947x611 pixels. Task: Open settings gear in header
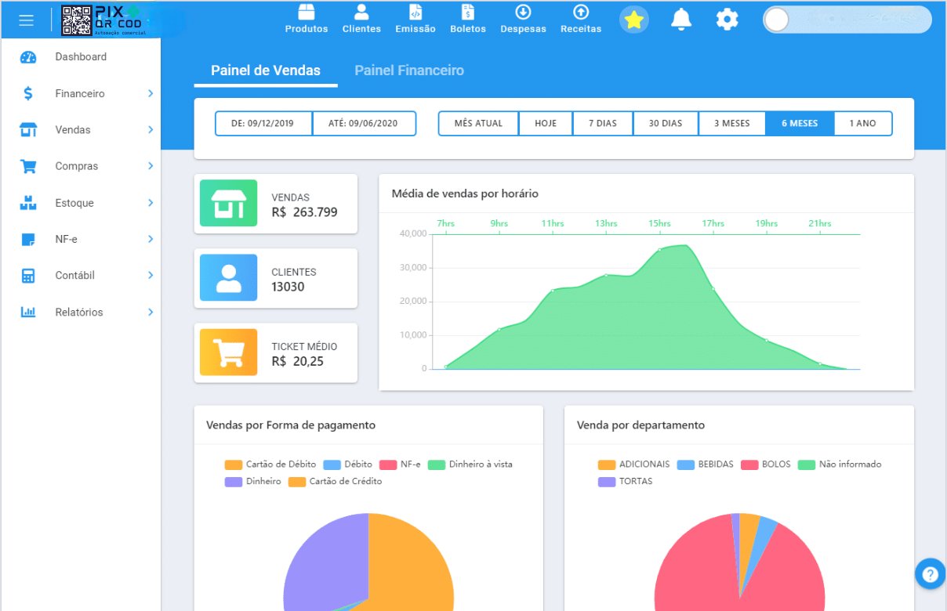click(727, 20)
